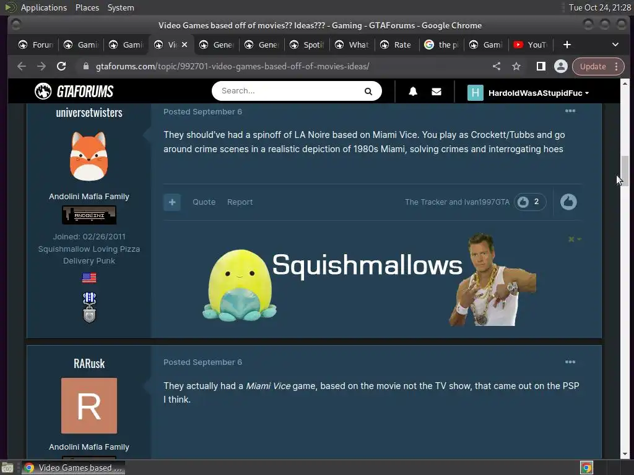Click universetwisters' 'Posted September 6' timestamp

[202, 112]
